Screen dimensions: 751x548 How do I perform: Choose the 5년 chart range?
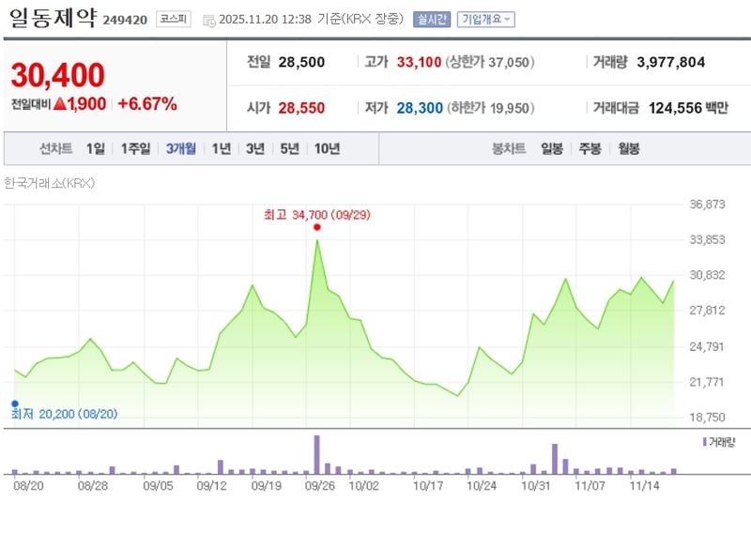(x=289, y=148)
